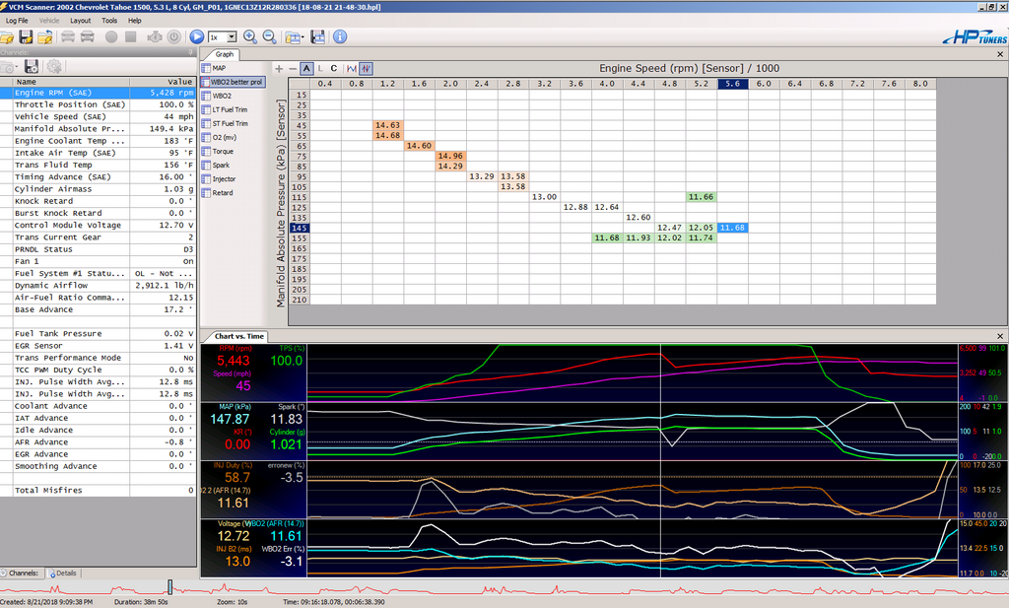Click the reopen log folder icon with blue arrow

[x=44, y=37]
